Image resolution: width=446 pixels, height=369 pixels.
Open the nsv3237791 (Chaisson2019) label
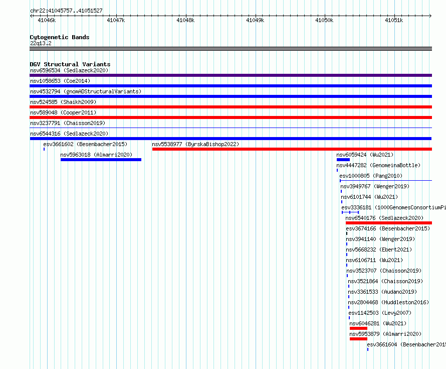[68, 123]
